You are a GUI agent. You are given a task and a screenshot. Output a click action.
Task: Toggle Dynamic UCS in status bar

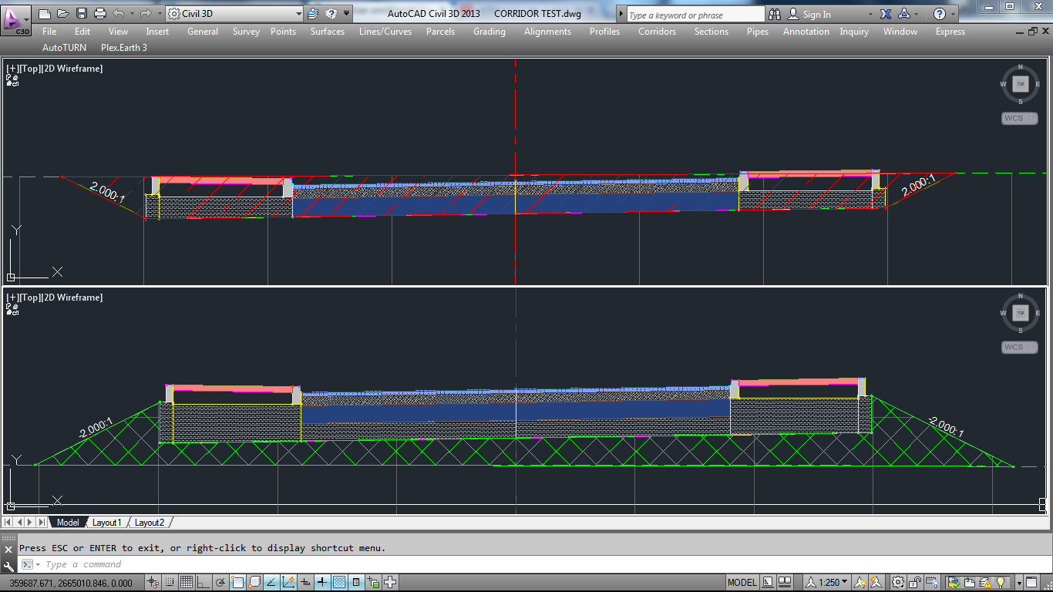pos(288,582)
